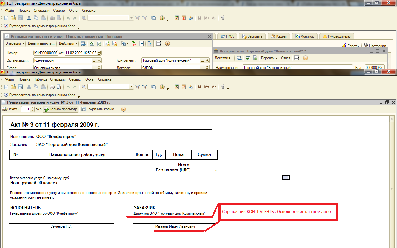The image size is (397, 248).
Task: Click New document icon in front window toolbar
Action: point(6,87)
